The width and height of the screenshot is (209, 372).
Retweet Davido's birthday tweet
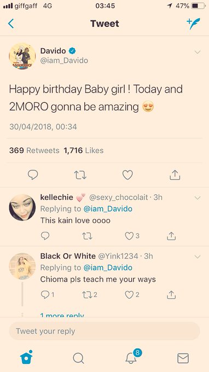80,175
